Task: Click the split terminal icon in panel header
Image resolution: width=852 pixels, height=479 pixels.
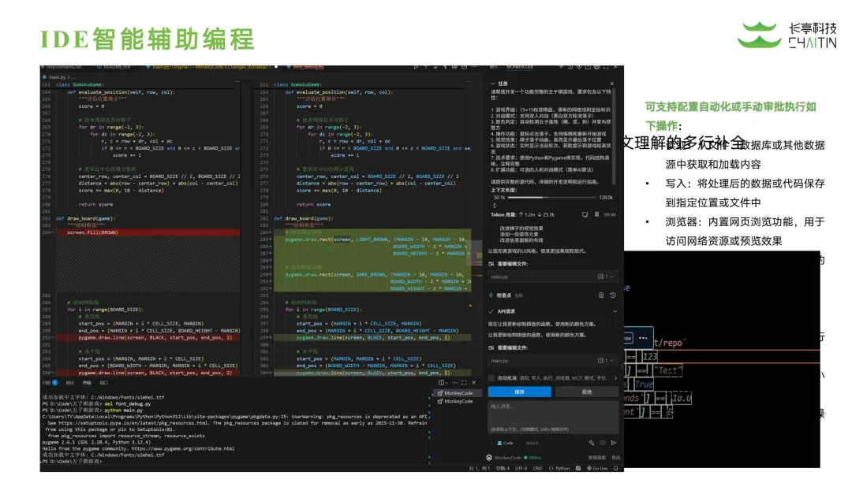Action: click(441, 383)
